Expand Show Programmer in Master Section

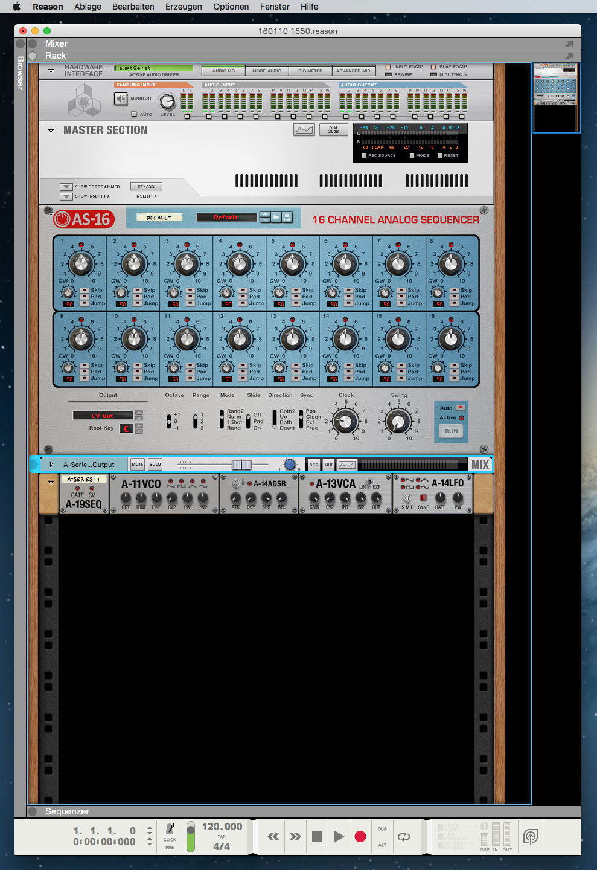click(x=66, y=187)
